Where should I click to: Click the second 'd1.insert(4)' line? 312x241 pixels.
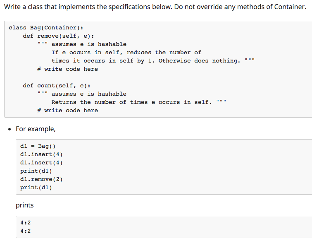[x=41, y=162]
